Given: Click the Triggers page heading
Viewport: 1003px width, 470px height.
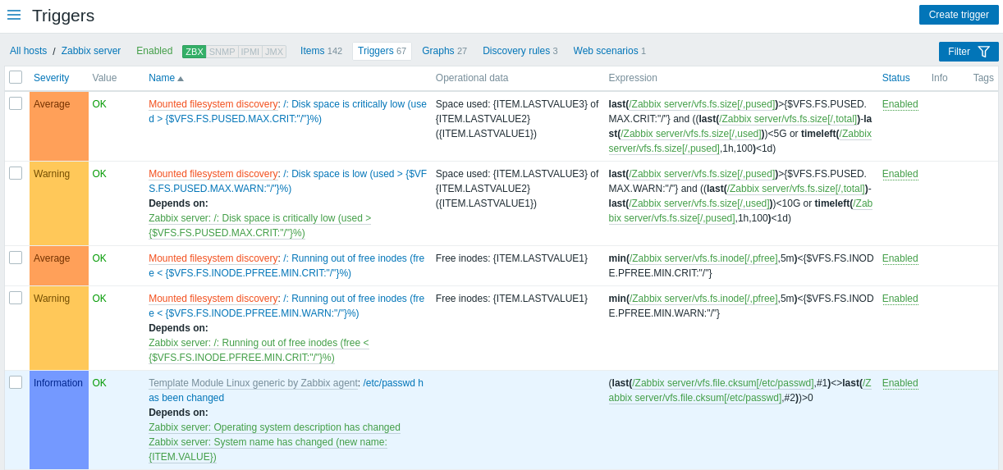Looking at the screenshot, I should tap(63, 16).
